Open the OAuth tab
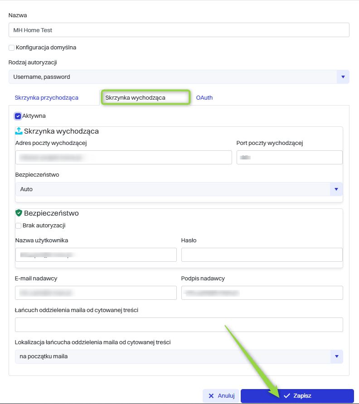359x404 pixels. point(204,97)
